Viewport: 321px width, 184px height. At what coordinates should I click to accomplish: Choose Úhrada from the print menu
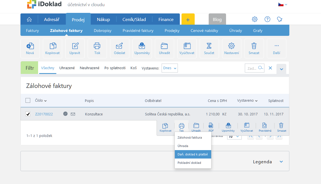[x=193, y=146]
